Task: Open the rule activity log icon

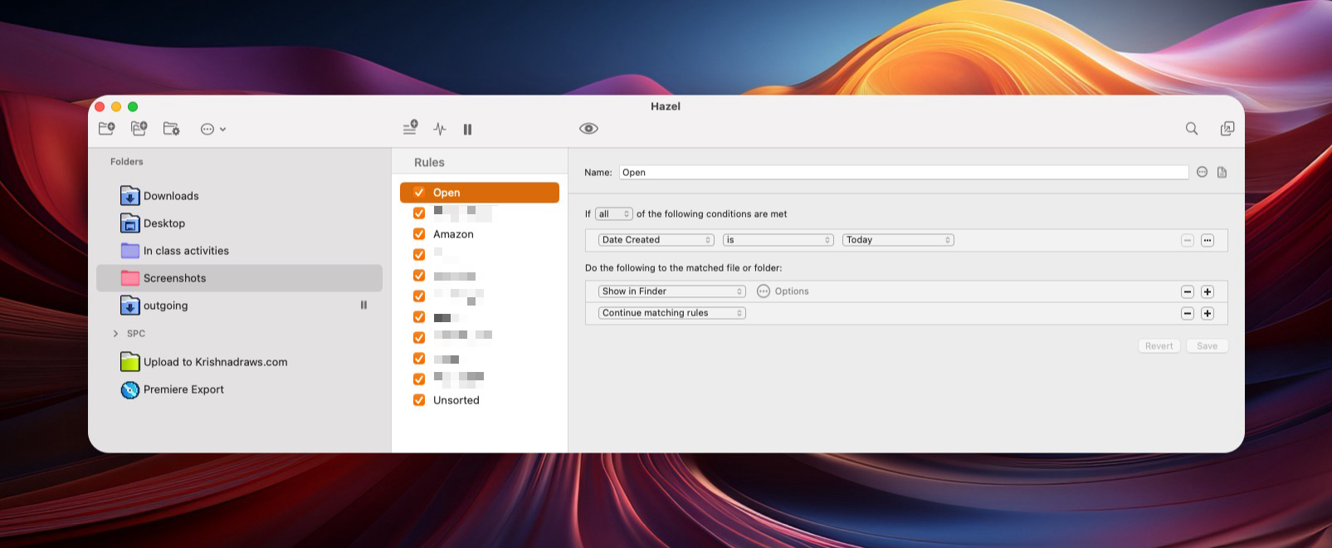Action: [x=440, y=129]
